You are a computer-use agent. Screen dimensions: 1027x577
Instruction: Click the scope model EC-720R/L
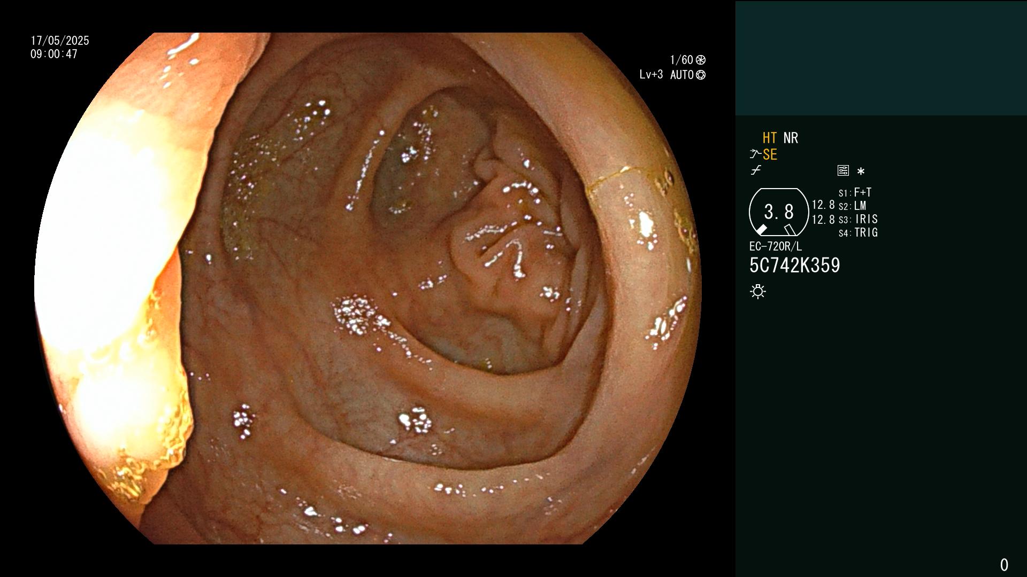(x=776, y=246)
